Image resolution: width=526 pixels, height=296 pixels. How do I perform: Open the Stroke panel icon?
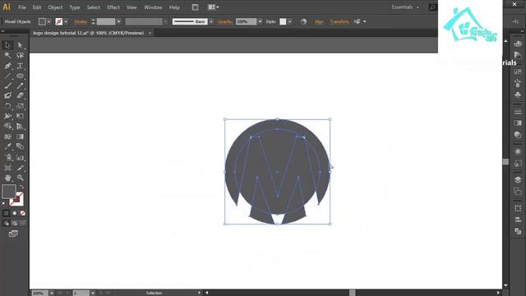(x=518, y=112)
